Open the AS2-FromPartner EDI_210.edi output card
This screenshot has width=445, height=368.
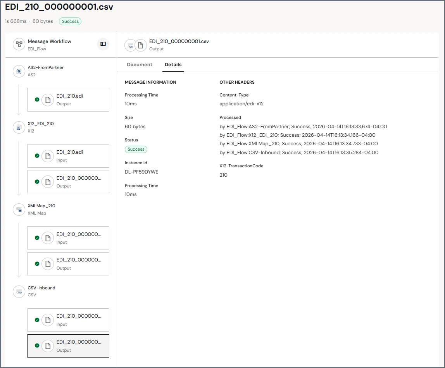tap(68, 100)
